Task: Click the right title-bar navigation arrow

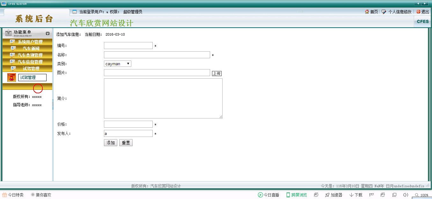Action: [425, 4]
